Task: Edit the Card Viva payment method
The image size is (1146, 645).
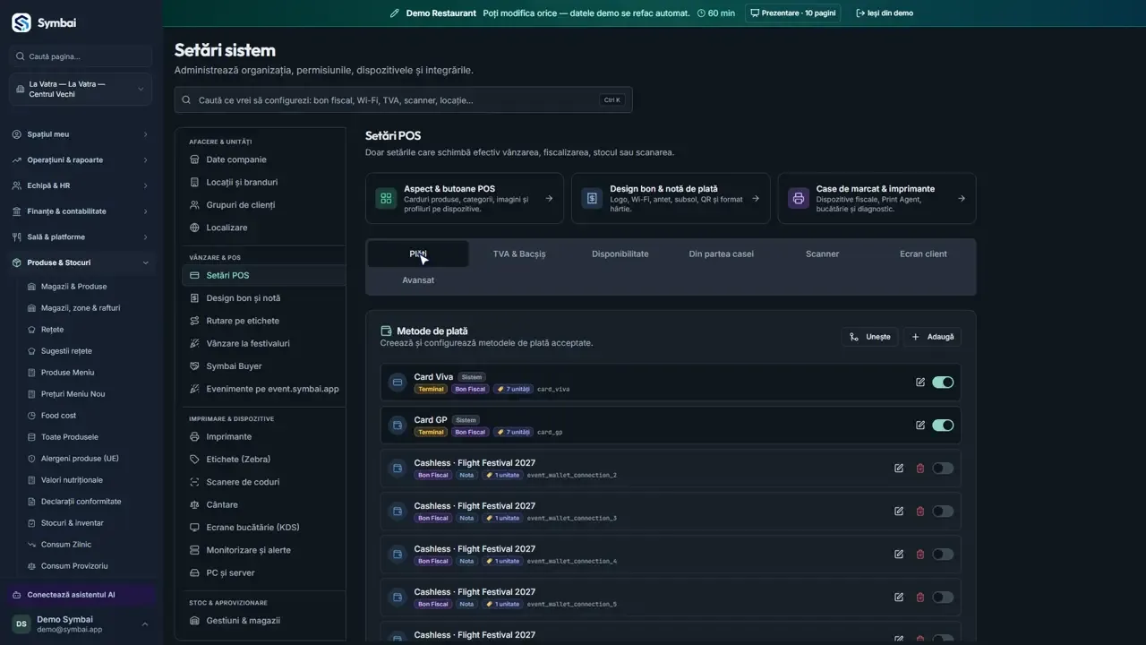Action: point(920,383)
